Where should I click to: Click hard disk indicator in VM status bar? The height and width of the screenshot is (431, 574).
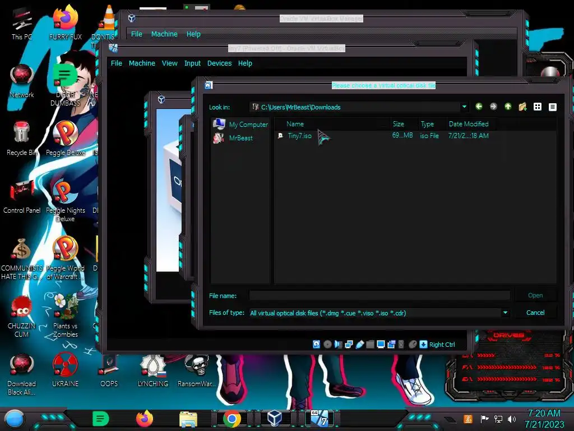pos(316,344)
